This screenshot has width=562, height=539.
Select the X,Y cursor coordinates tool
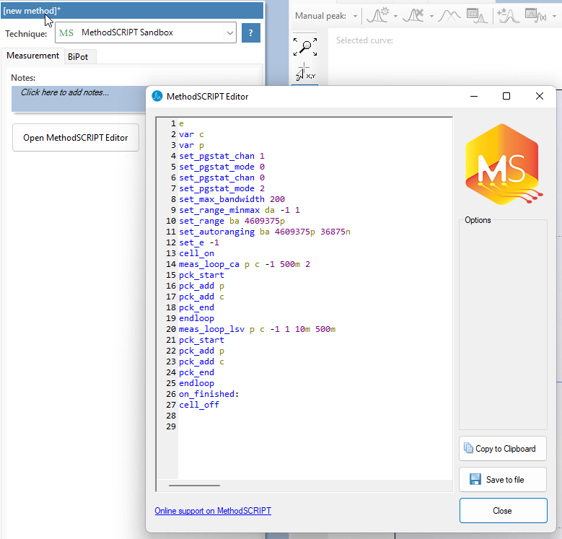point(304,71)
